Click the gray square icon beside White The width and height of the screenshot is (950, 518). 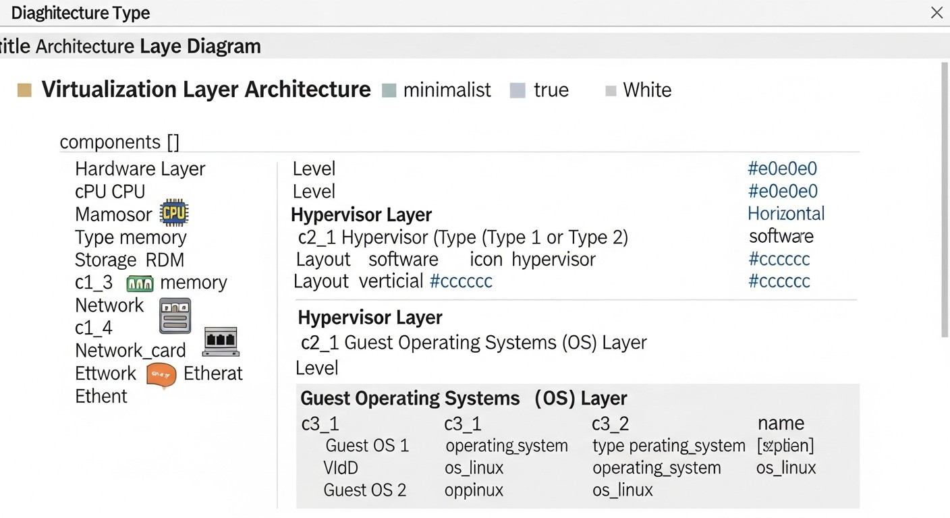611,90
